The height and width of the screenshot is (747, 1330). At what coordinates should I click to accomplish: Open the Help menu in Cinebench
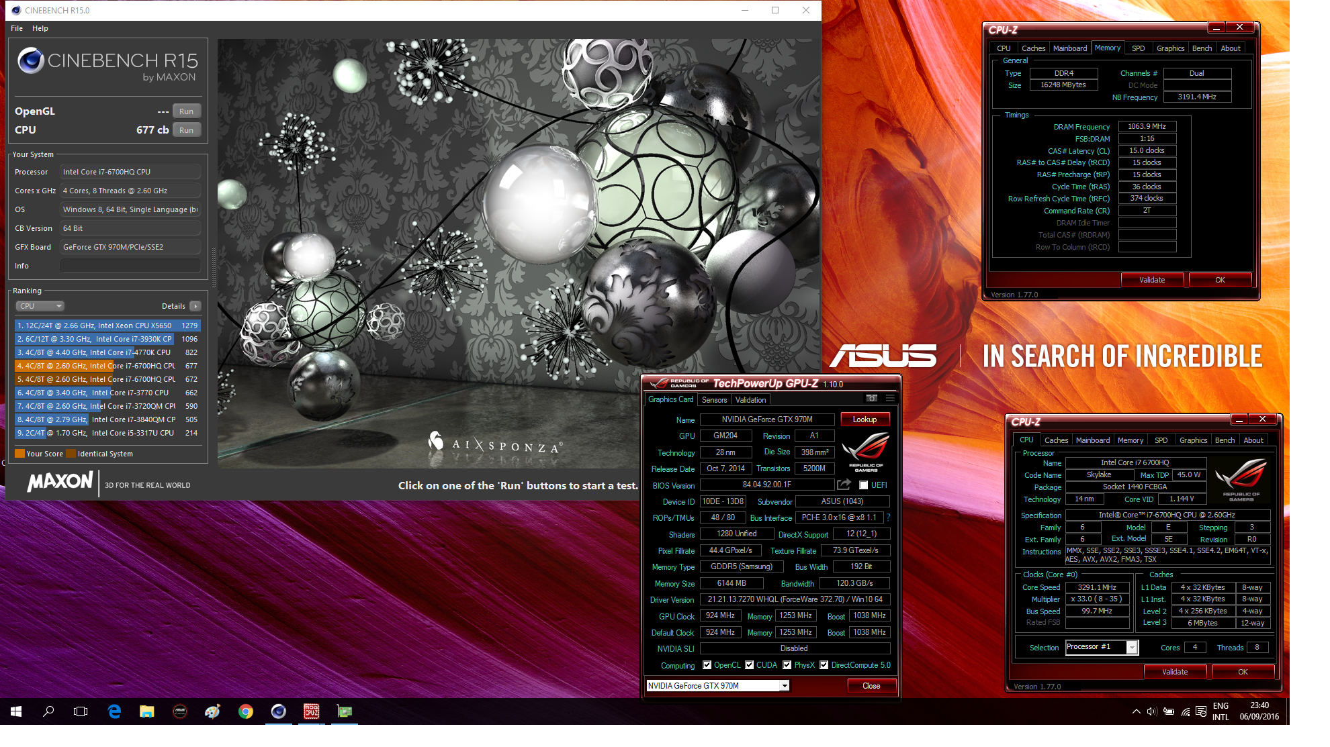[x=40, y=28]
